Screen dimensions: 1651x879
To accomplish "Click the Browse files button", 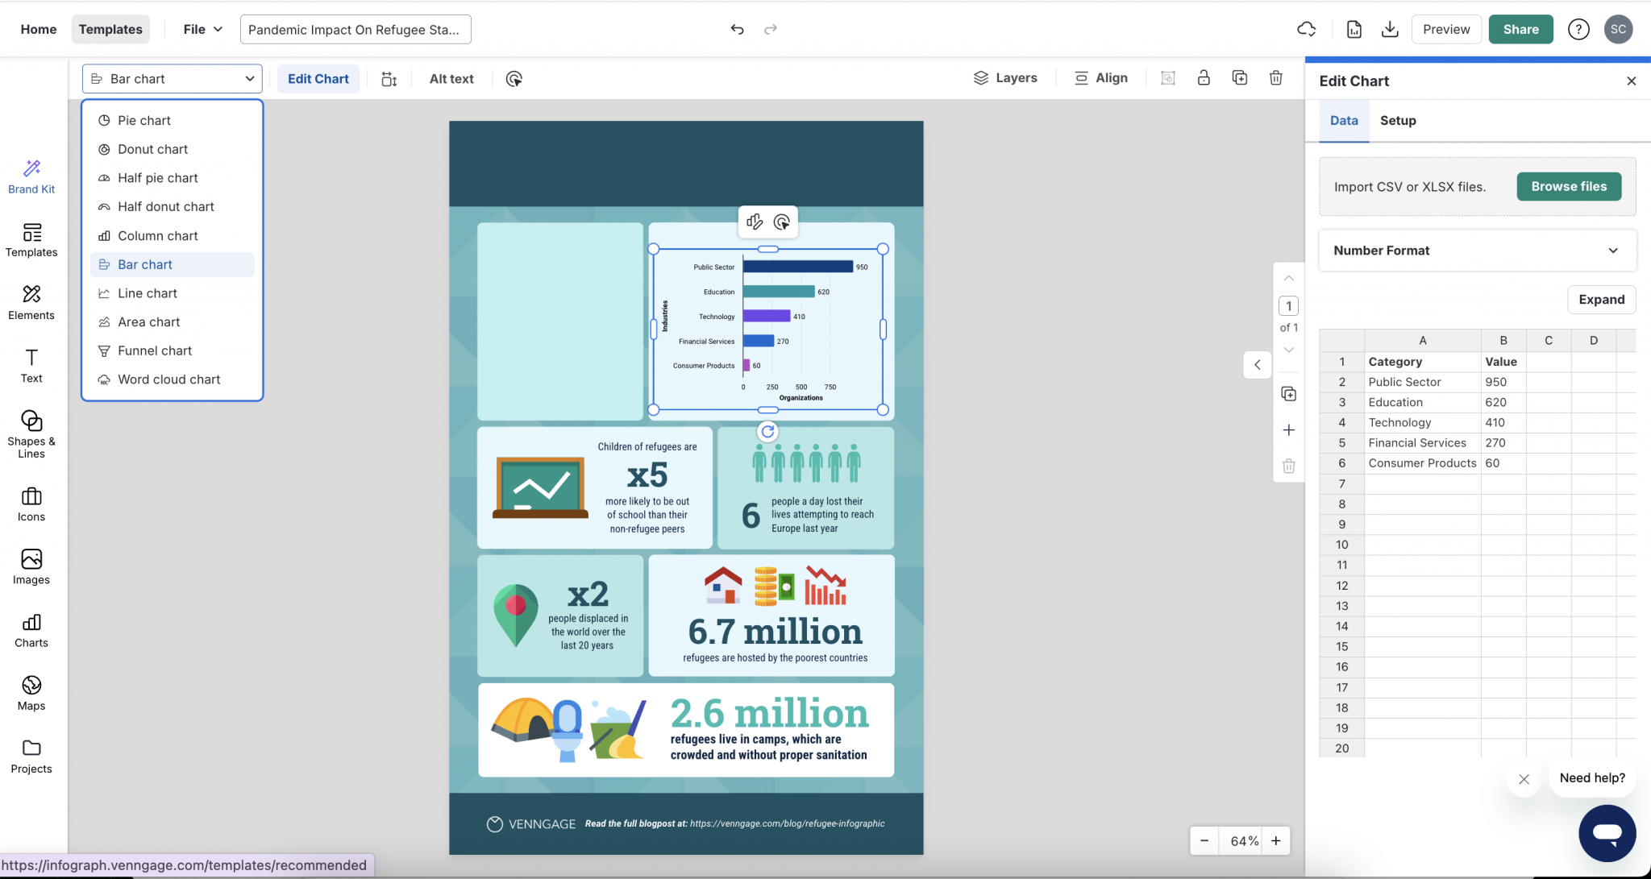I will click(1567, 186).
